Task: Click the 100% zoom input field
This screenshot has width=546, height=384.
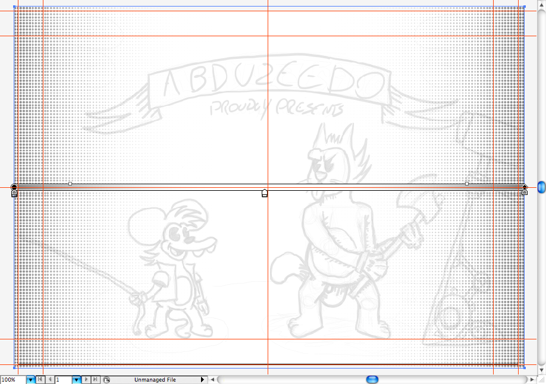Action: [13, 380]
